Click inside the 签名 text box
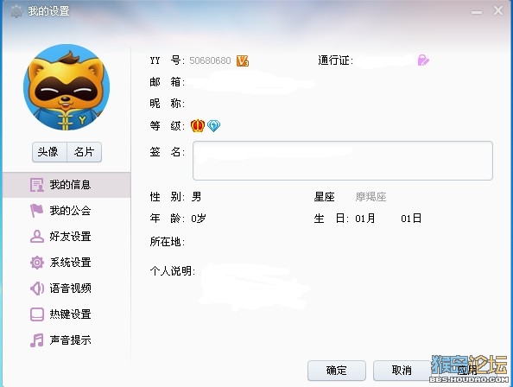This screenshot has width=513, height=387. [x=343, y=161]
